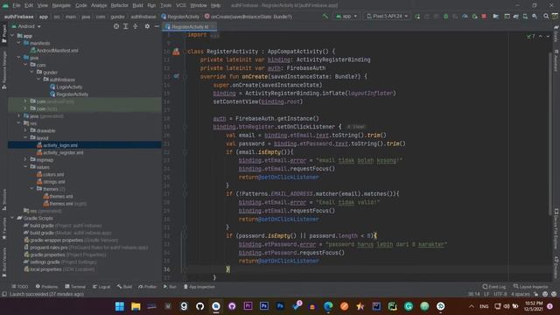This screenshot has width=560, height=315.
Task: Open the Pixel 5 API 24 device dropdown
Action: pos(387,17)
